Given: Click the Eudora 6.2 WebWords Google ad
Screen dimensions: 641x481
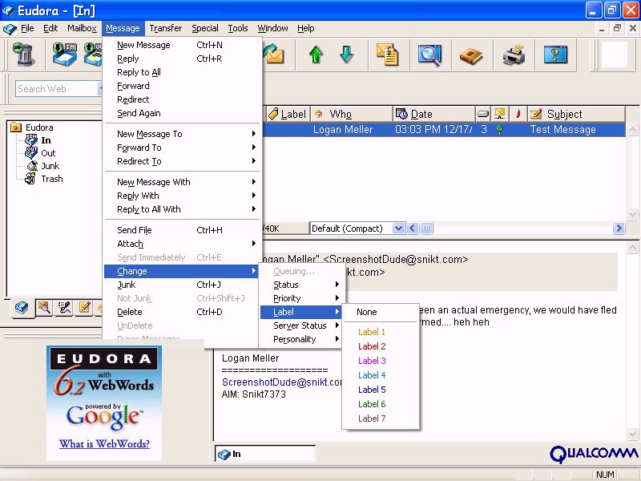Looking at the screenshot, I should tap(104, 403).
